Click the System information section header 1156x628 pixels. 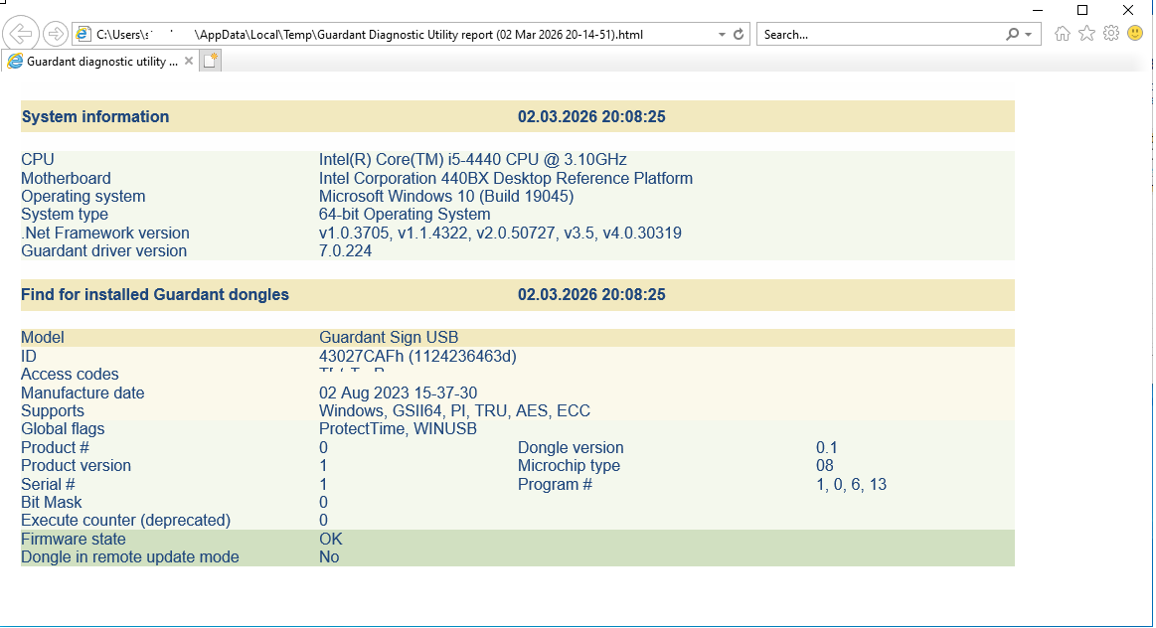tap(95, 116)
